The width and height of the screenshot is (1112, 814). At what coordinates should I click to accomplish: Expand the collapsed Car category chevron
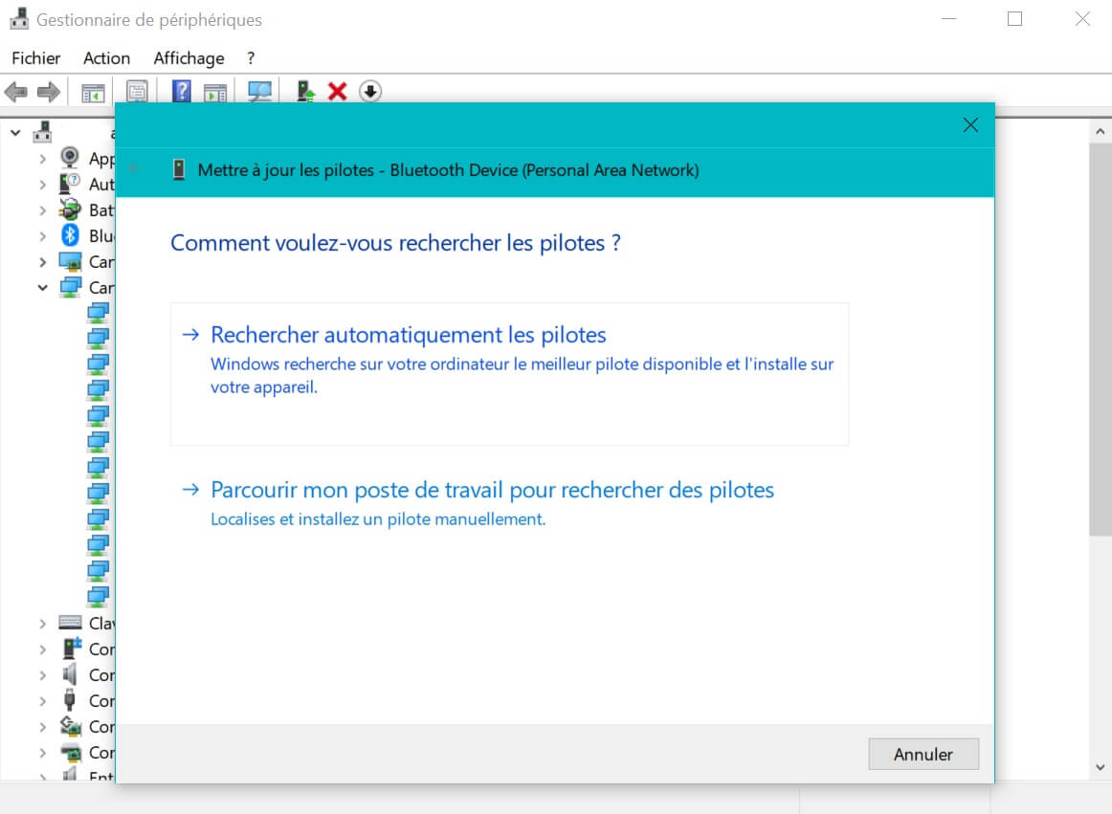point(42,262)
